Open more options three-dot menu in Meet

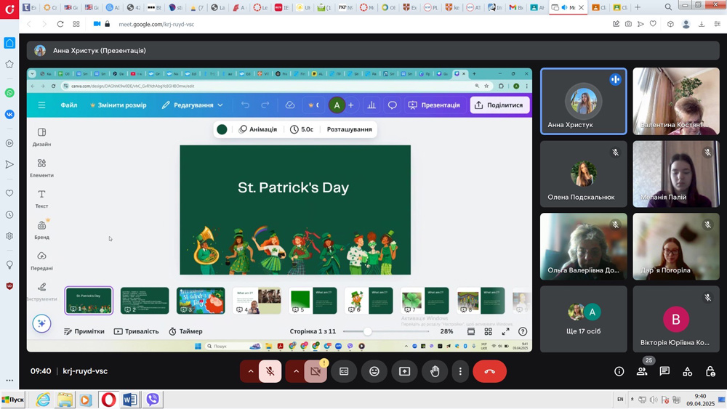point(460,371)
